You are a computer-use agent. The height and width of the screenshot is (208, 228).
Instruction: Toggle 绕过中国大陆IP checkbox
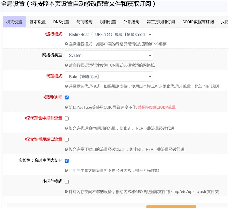(x=66, y=160)
